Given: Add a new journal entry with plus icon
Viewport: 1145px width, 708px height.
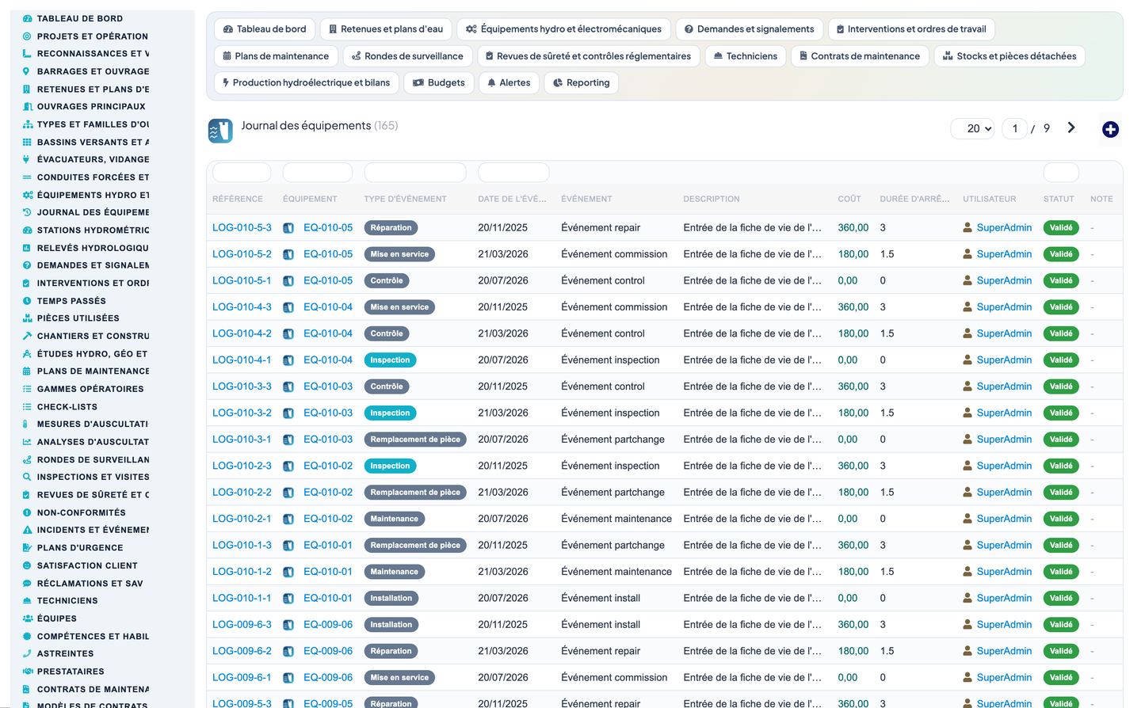Looking at the screenshot, I should [x=1110, y=129].
